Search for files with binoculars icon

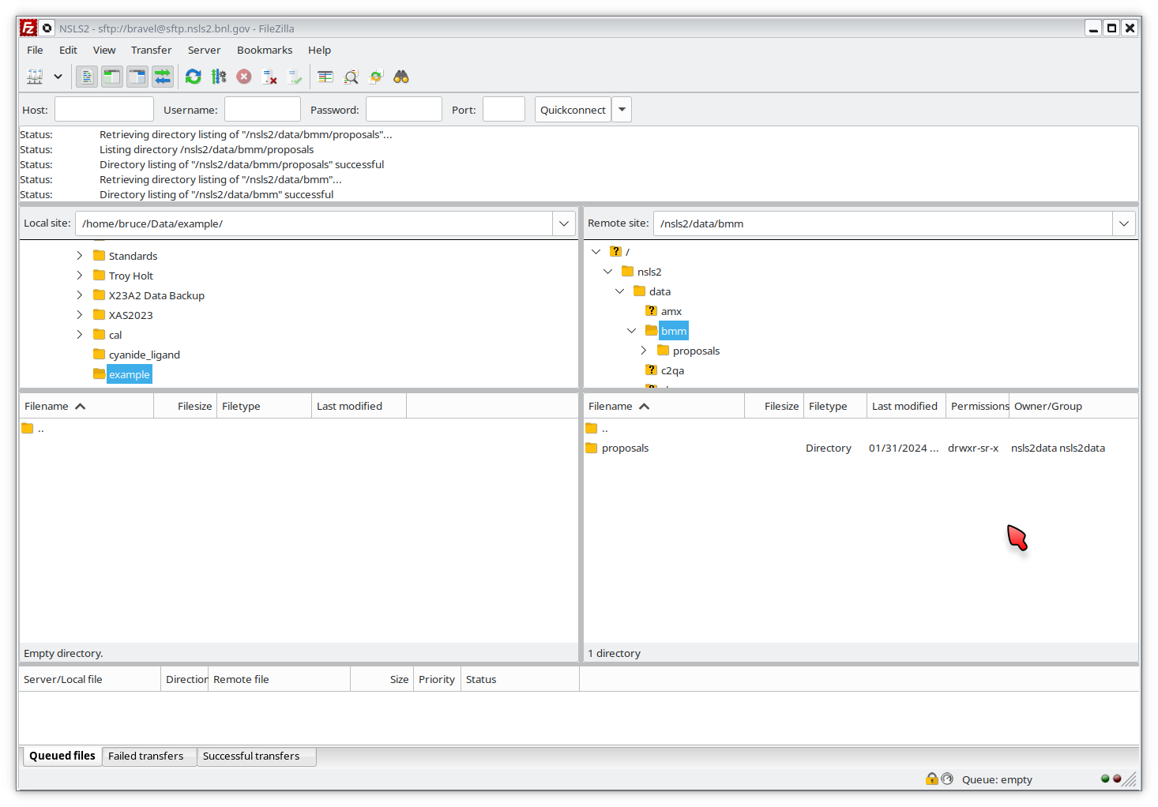[x=401, y=77]
